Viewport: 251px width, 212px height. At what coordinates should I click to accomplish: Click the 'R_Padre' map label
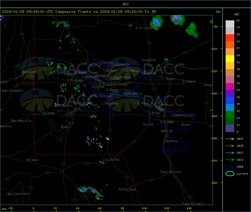pyautogui.click(x=160, y=104)
